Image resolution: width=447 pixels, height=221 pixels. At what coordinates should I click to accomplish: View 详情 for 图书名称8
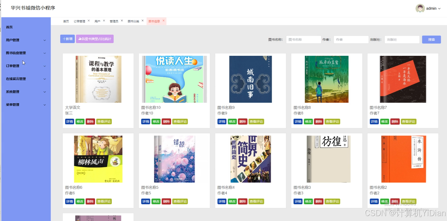click(298, 122)
